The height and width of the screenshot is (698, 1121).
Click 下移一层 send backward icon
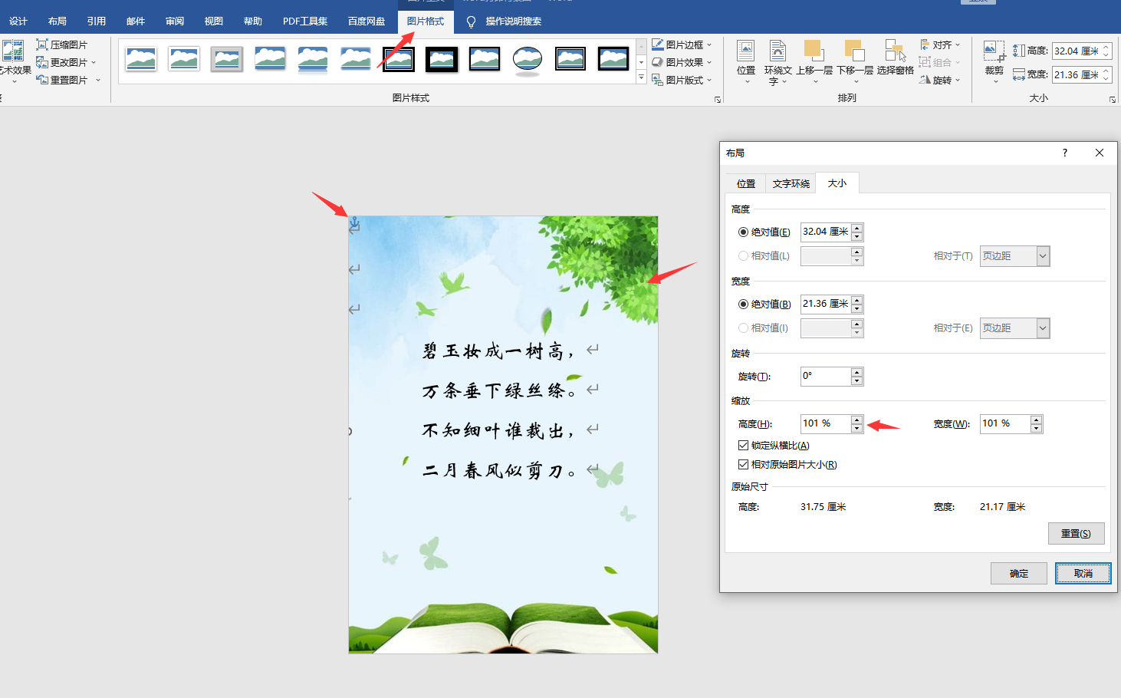coord(854,51)
